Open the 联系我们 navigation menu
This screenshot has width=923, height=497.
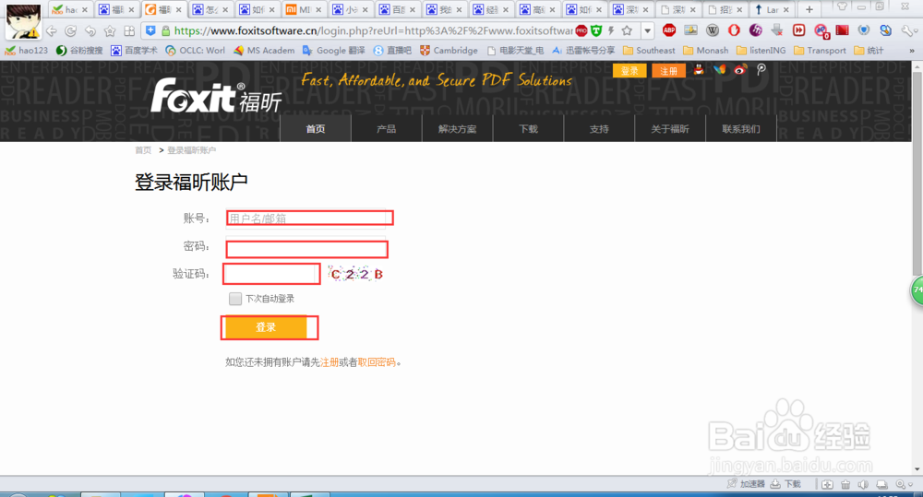pyautogui.click(x=741, y=129)
